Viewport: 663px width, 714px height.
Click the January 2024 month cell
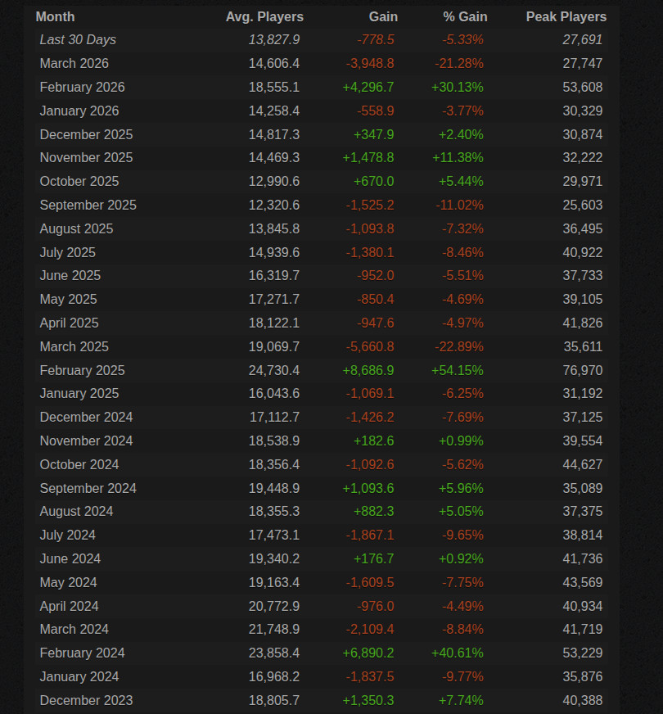coord(79,676)
